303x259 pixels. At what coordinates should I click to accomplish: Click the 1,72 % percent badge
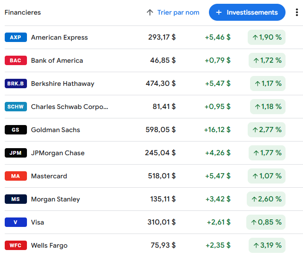[267, 60]
